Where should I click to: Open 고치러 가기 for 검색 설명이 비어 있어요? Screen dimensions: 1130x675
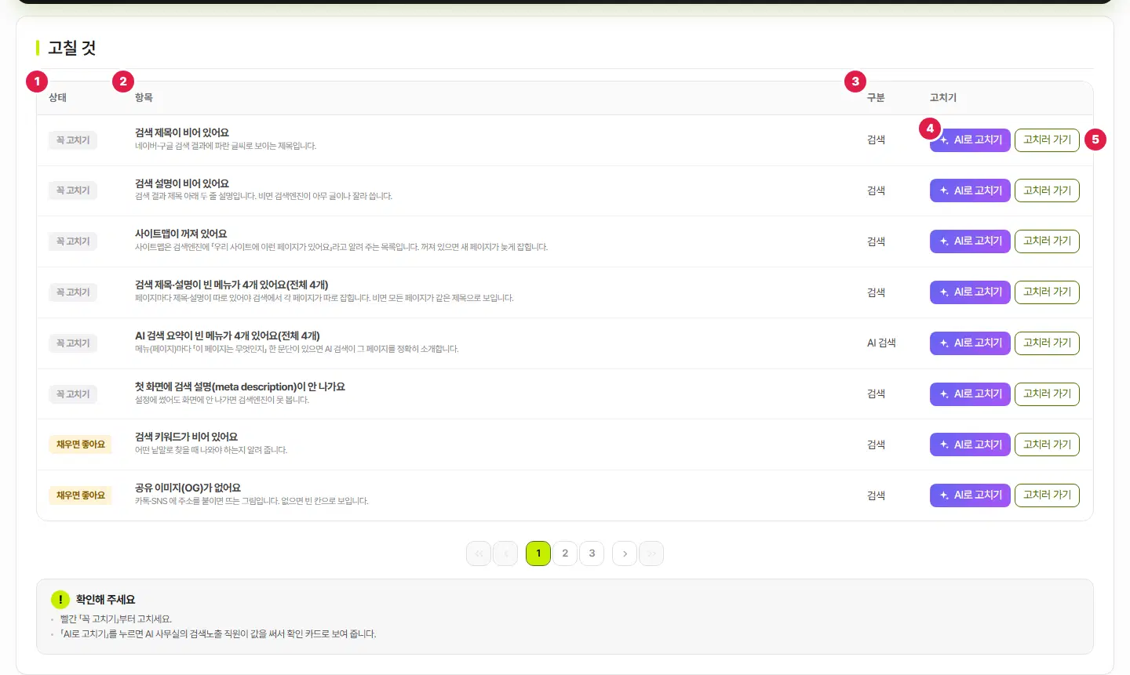coord(1047,191)
